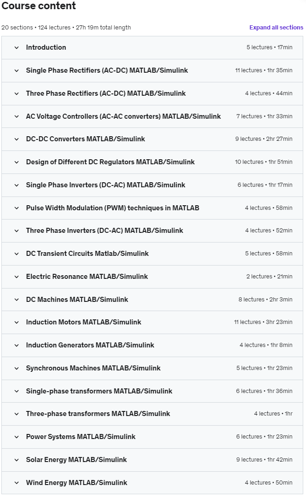Expand the Introduction section chevron

coord(17,47)
